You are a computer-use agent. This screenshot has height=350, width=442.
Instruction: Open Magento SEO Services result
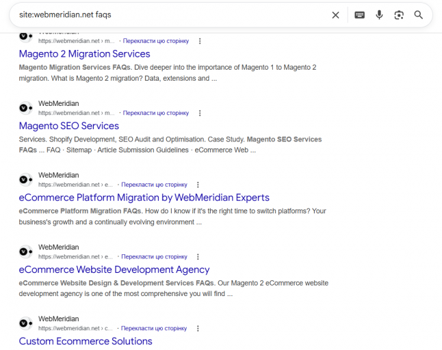click(69, 126)
